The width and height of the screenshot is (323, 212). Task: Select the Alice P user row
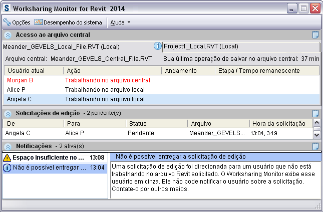pyautogui.click(x=162, y=90)
